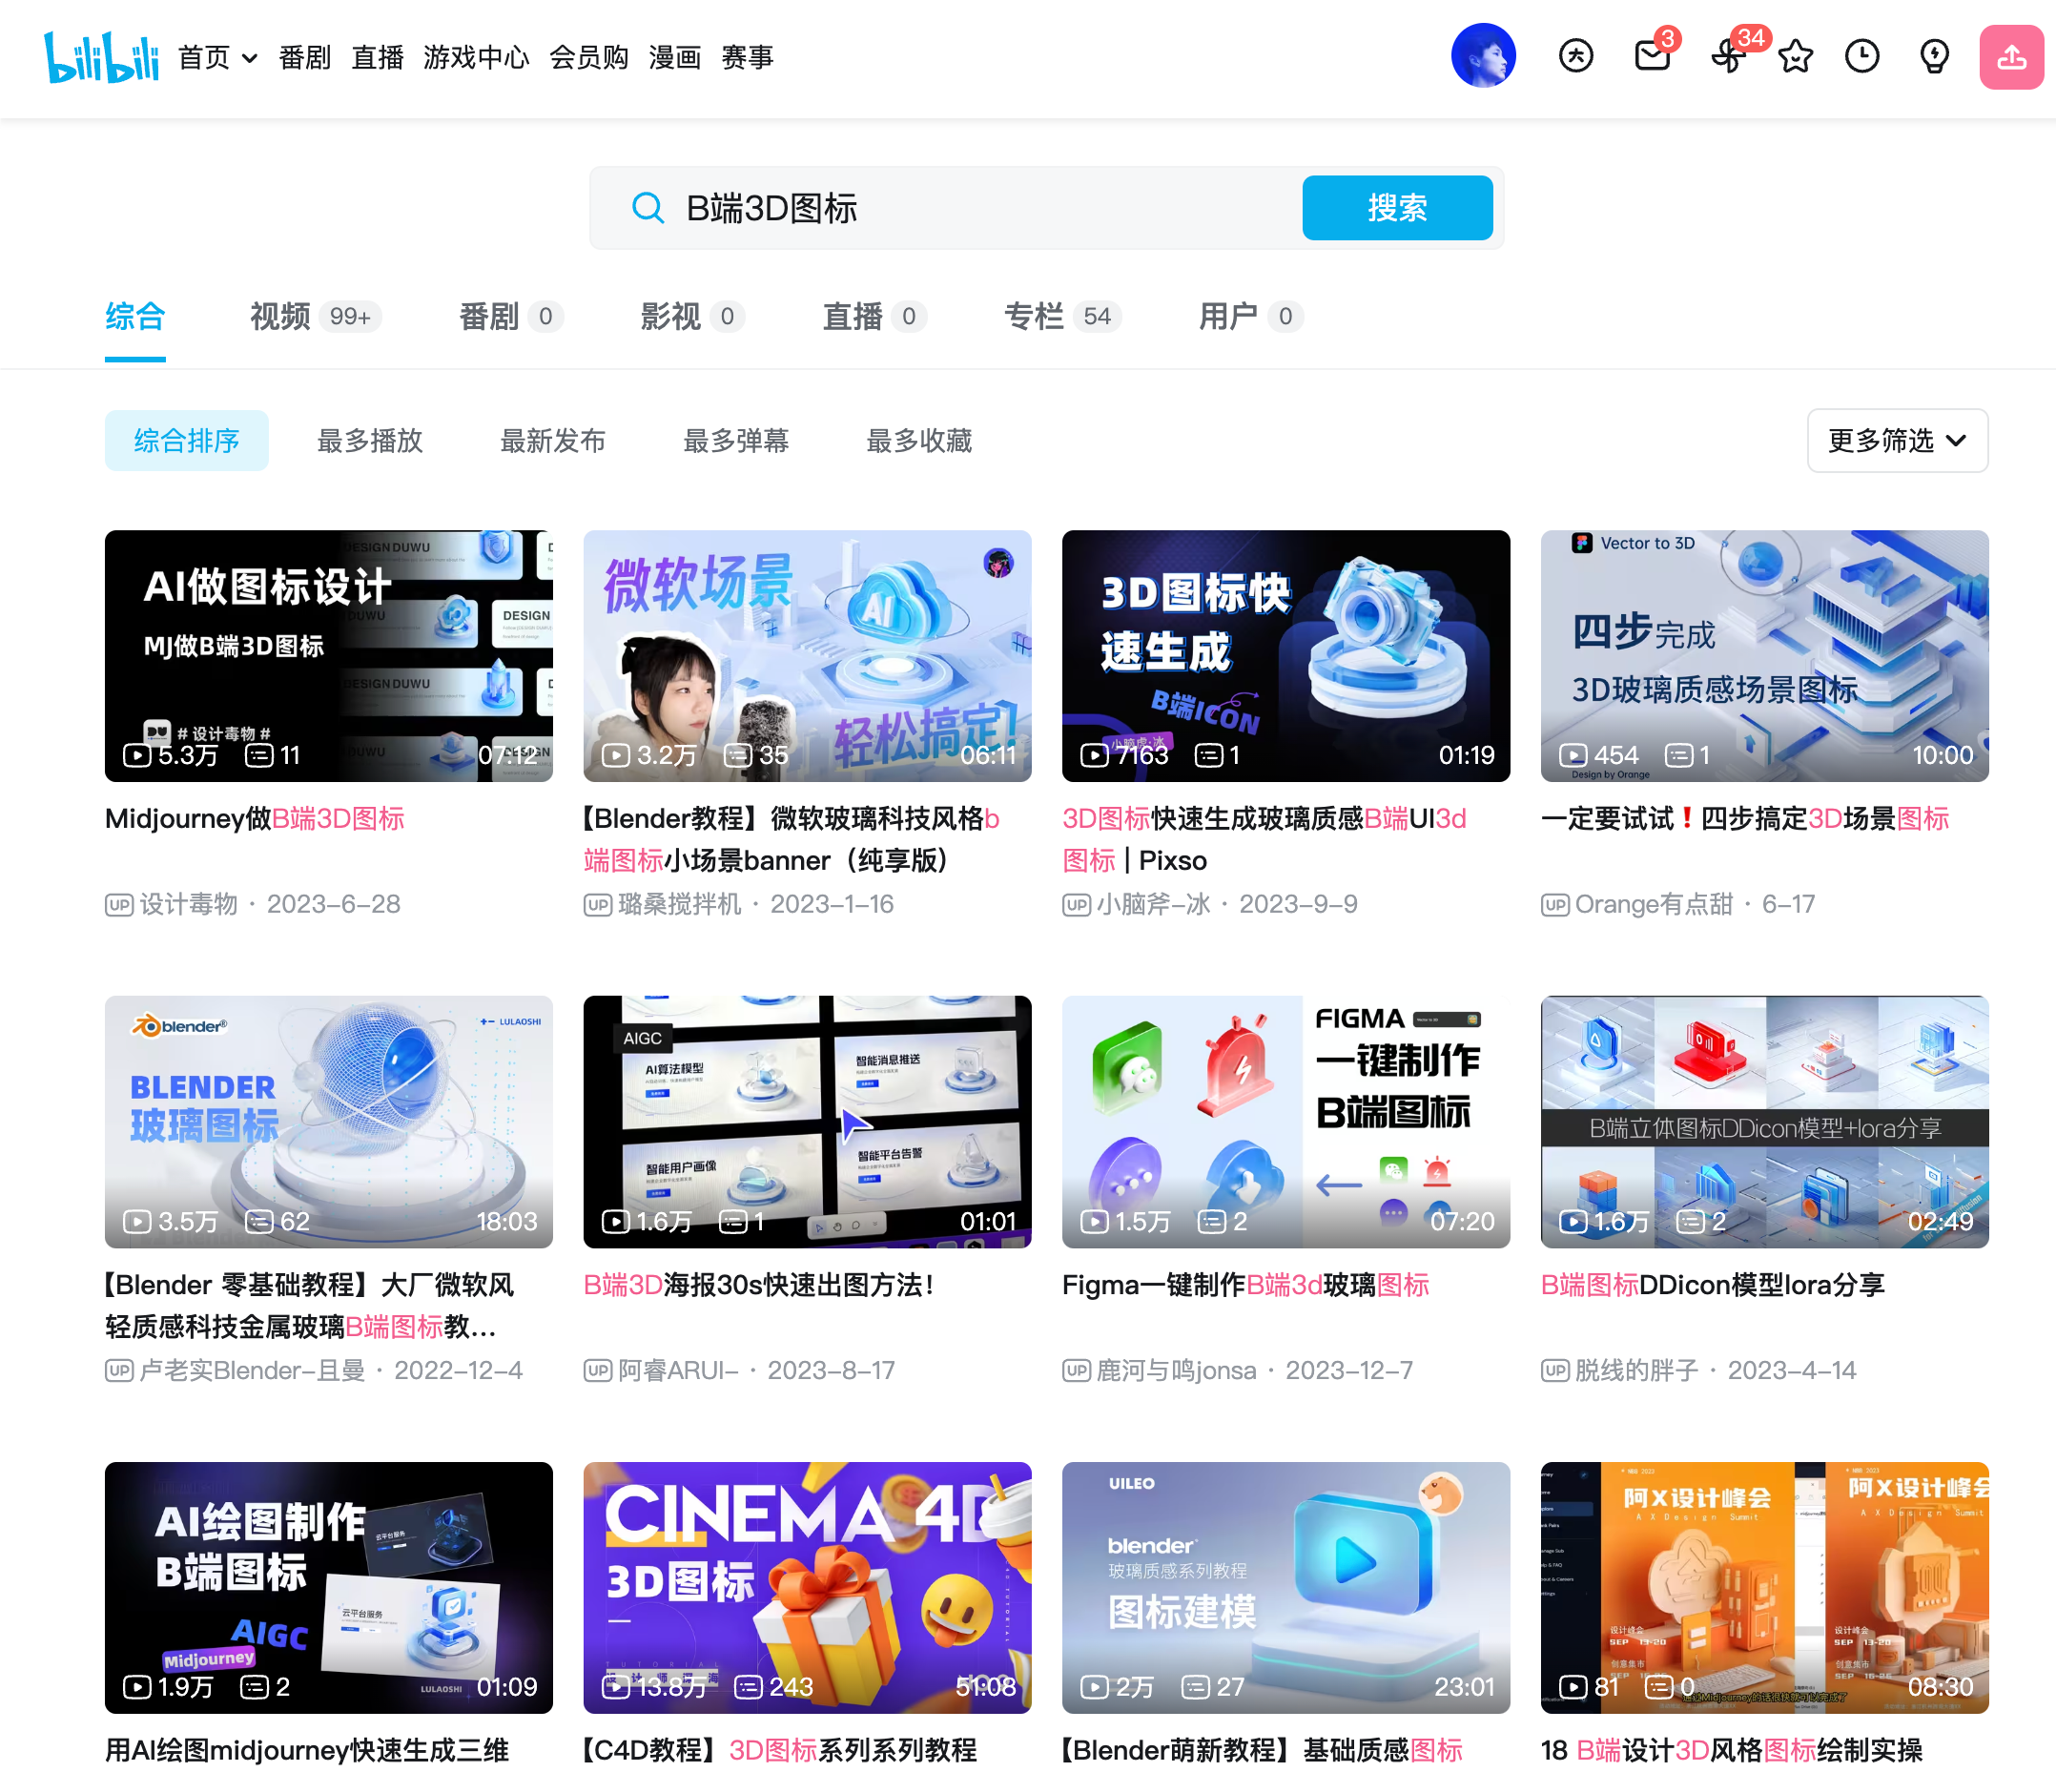The image size is (2056, 1772).
Task: Open B端立体图标DDicon thumbnail
Action: pyautogui.click(x=1764, y=1123)
